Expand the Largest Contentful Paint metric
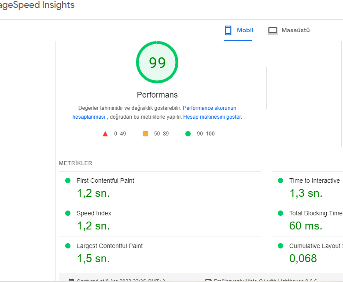The width and height of the screenshot is (343, 282). point(160,253)
